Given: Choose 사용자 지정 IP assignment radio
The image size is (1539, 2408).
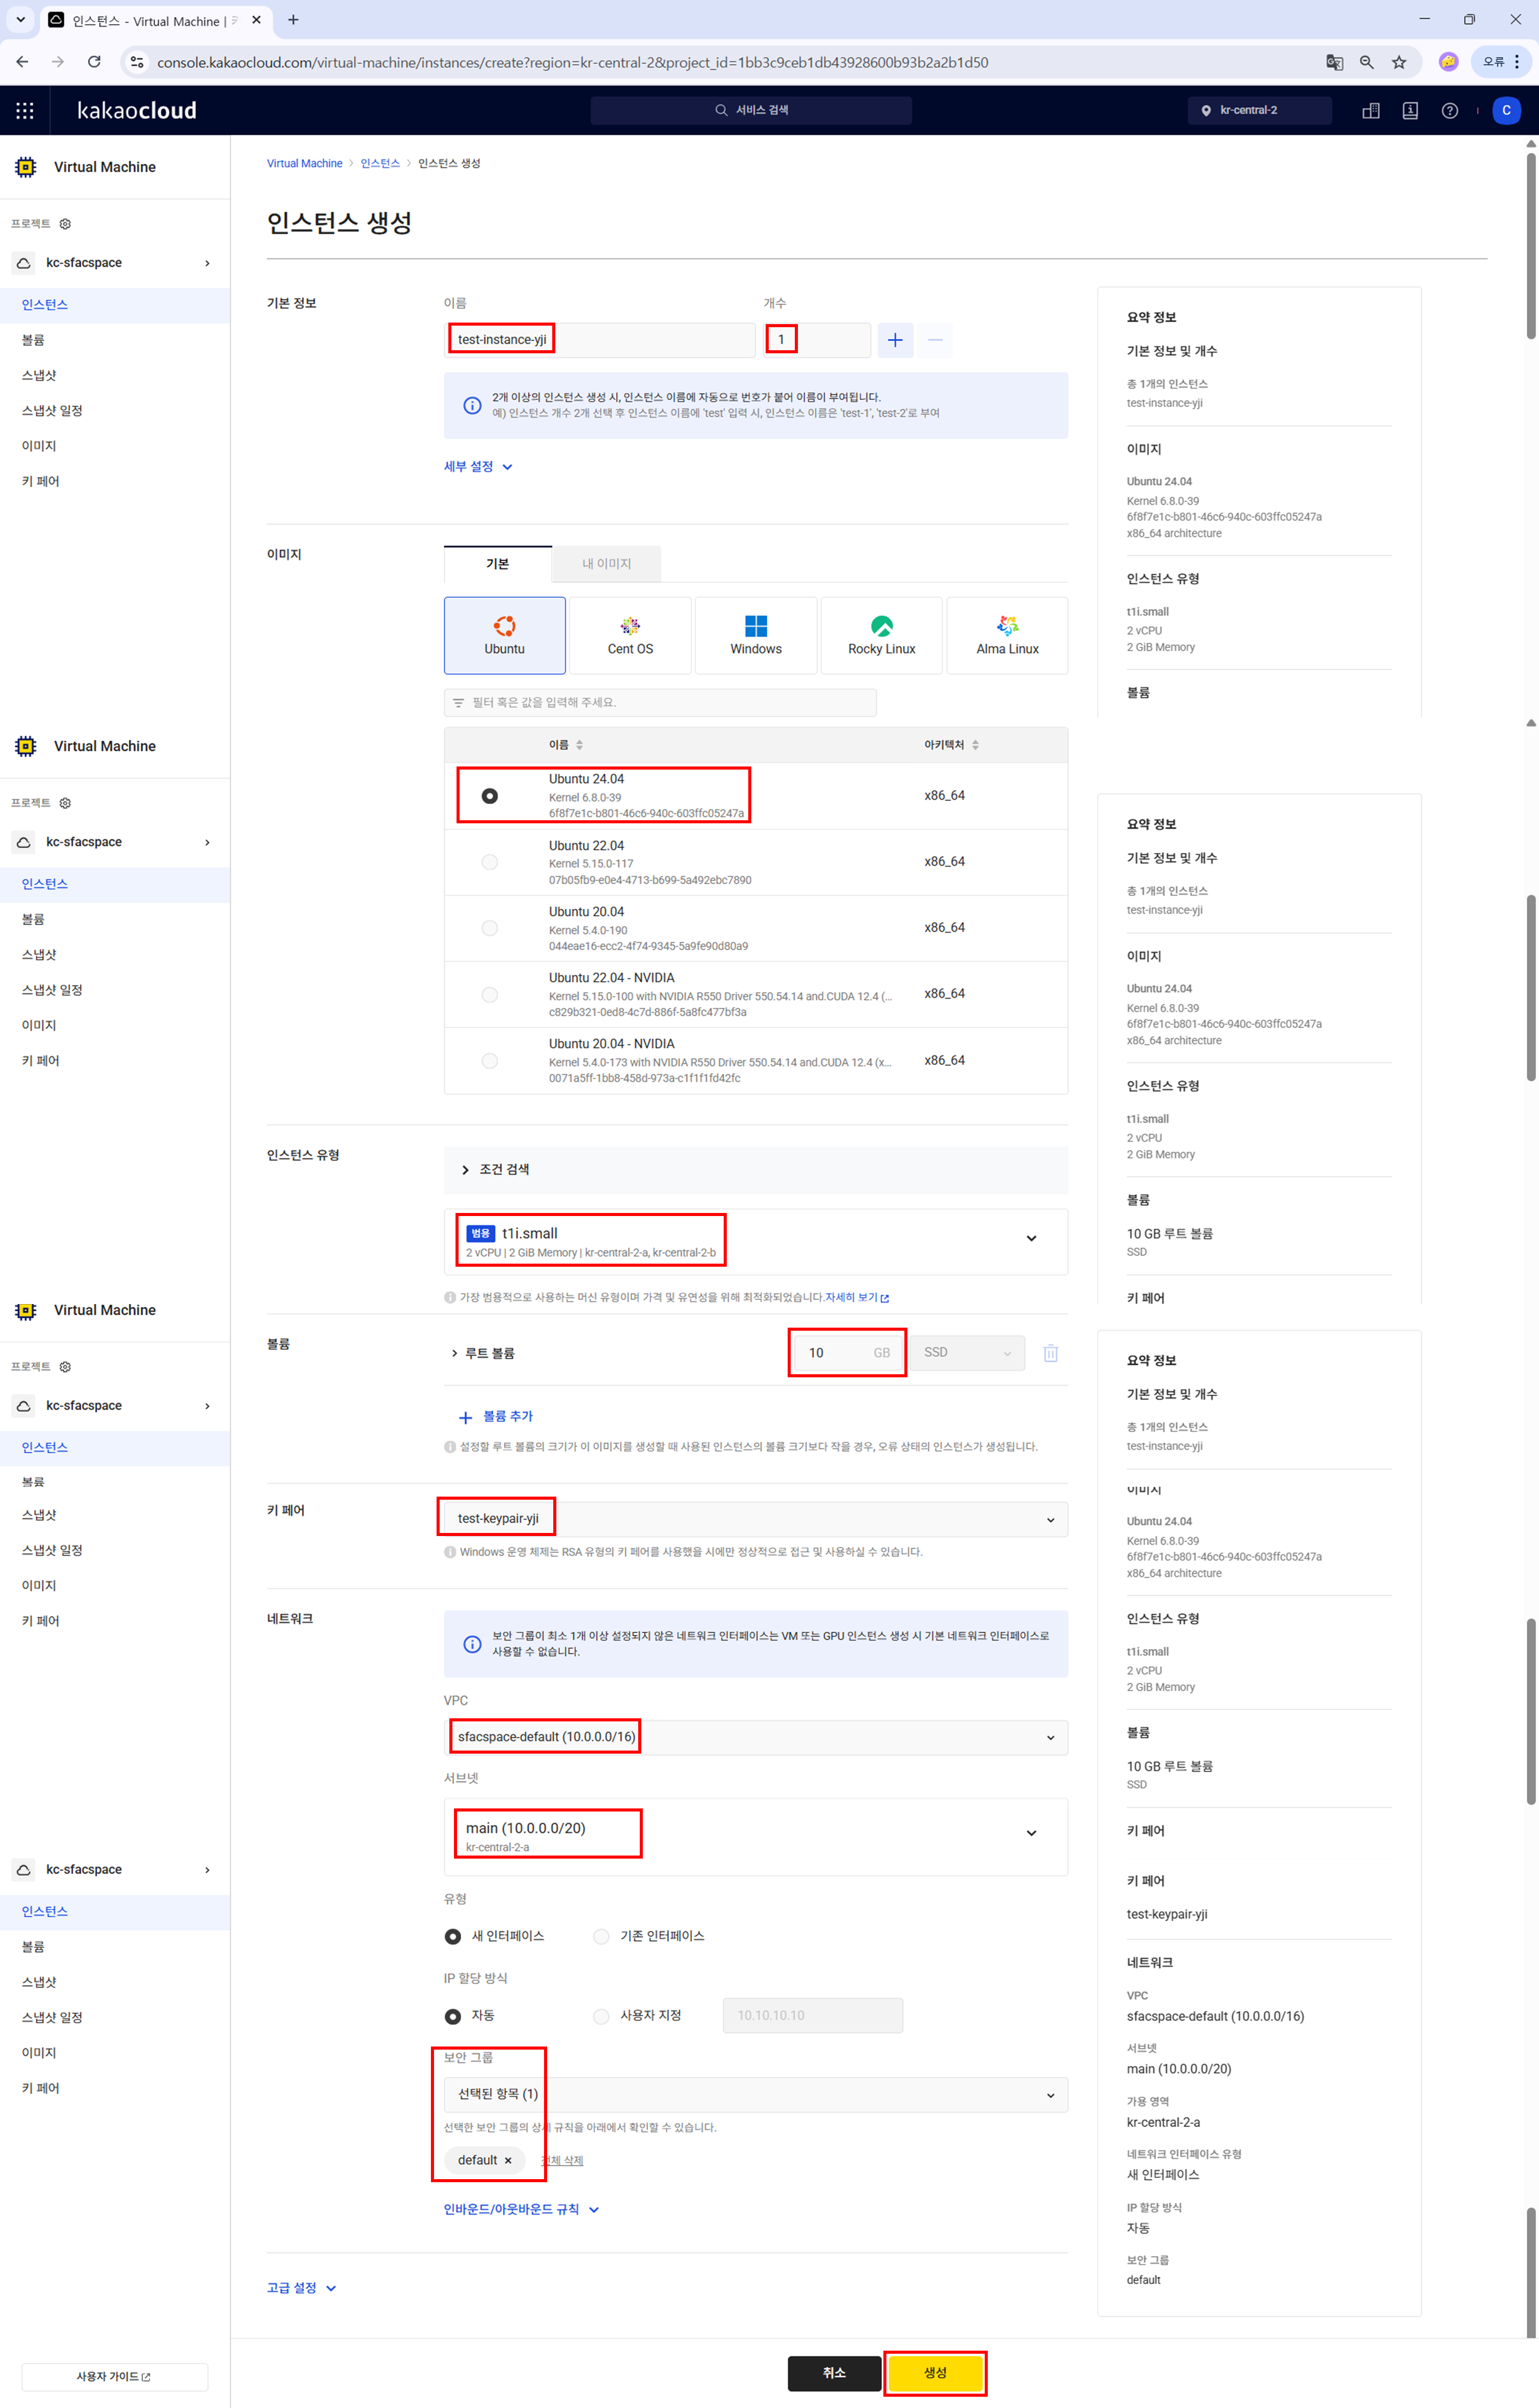Looking at the screenshot, I should [601, 2015].
